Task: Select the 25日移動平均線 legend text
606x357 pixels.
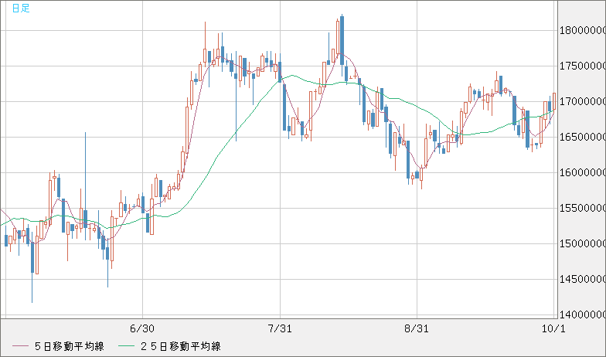Action: (179, 345)
